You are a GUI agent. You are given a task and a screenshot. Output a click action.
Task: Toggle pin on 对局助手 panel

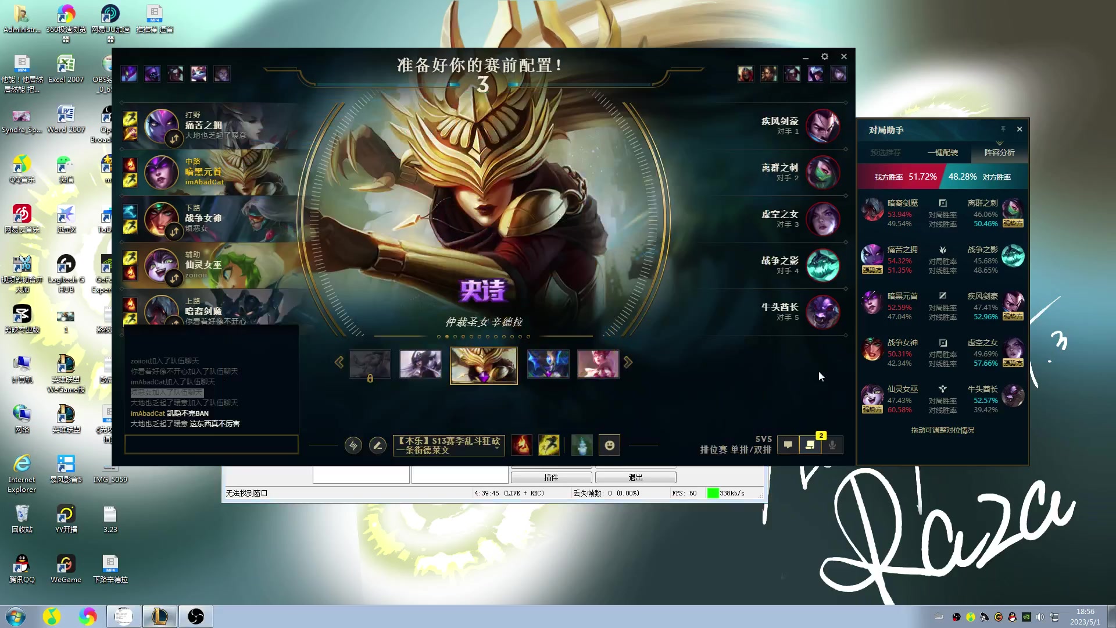[1003, 129]
